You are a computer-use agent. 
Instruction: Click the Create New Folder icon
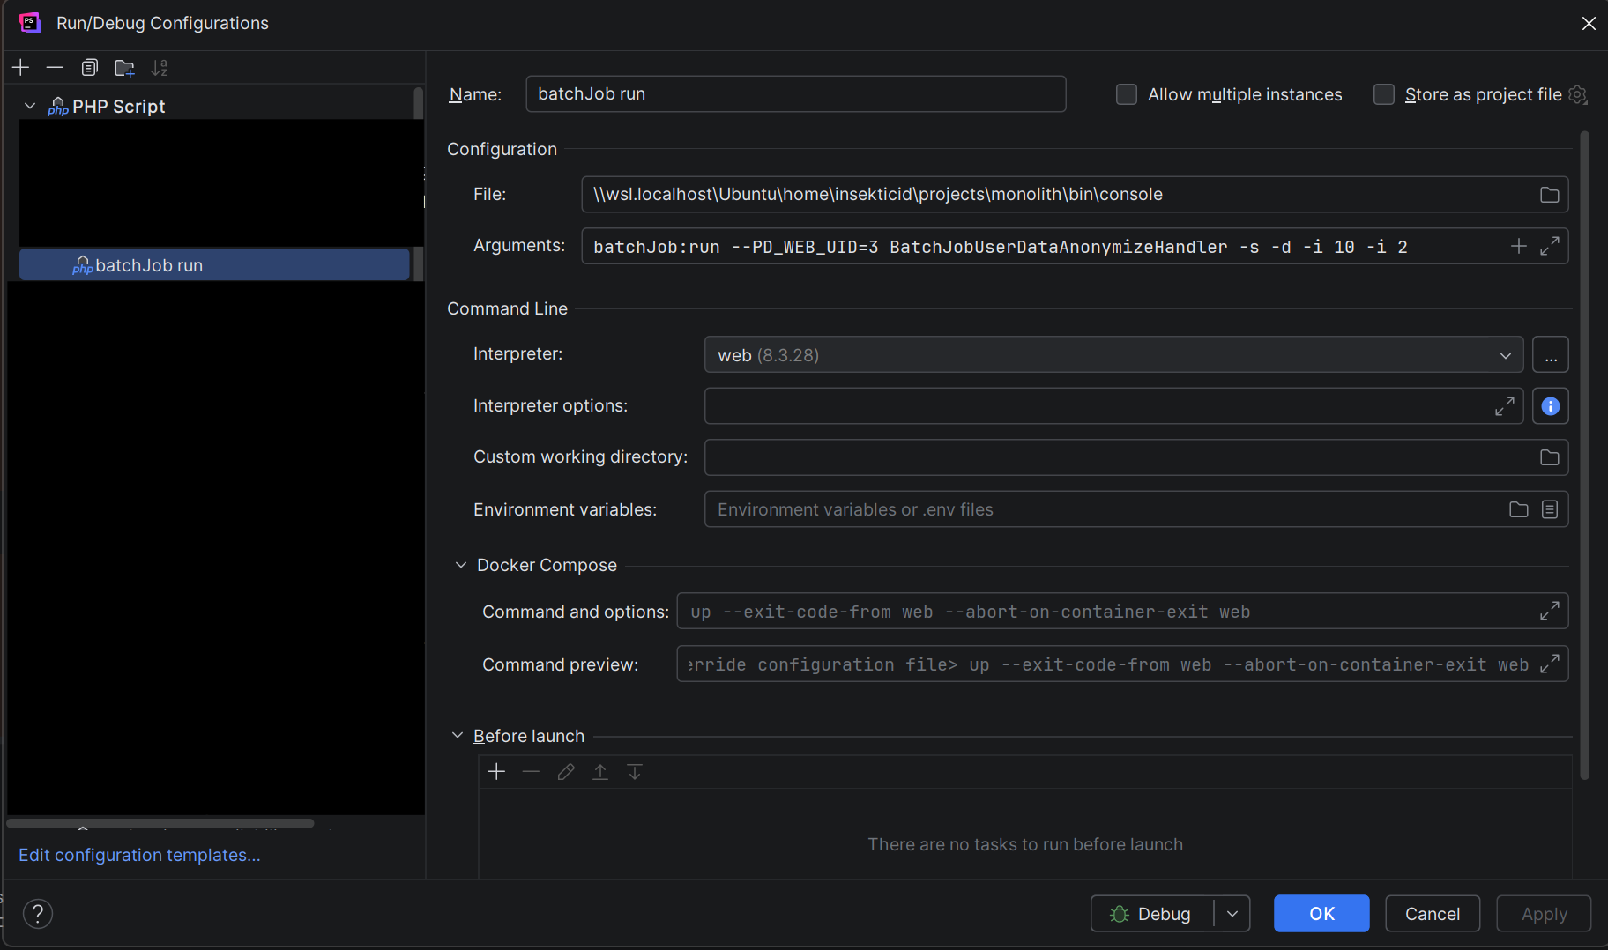(x=124, y=68)
